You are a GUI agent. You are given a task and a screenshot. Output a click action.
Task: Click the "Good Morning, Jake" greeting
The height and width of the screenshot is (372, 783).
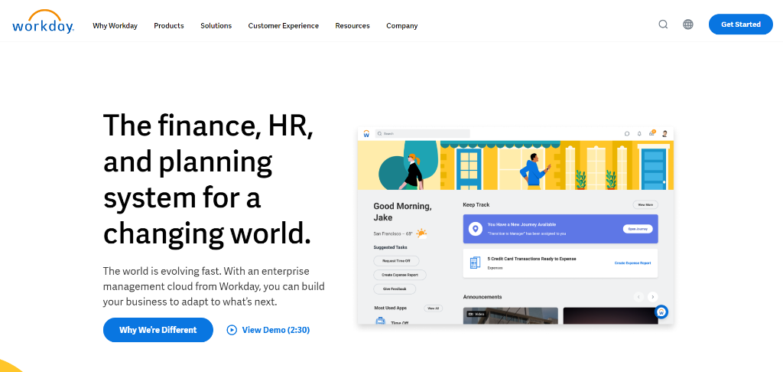[x=402, y=211]
